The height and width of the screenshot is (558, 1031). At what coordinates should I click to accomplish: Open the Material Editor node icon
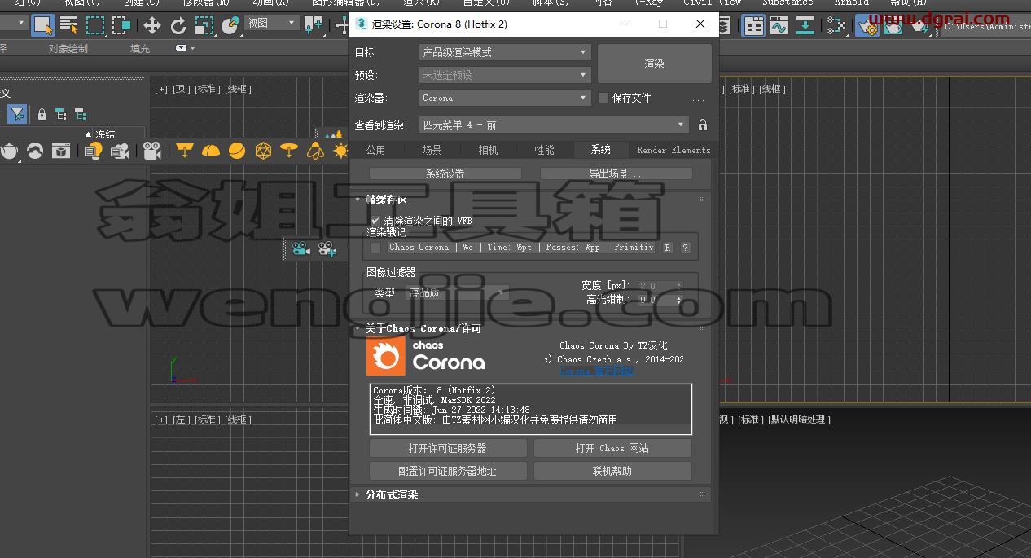point(836,25)
